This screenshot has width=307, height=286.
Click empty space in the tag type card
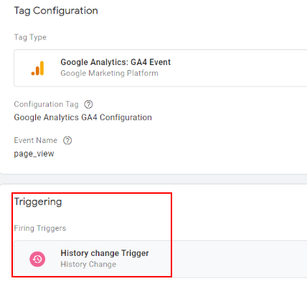click(x=239, y=68)
